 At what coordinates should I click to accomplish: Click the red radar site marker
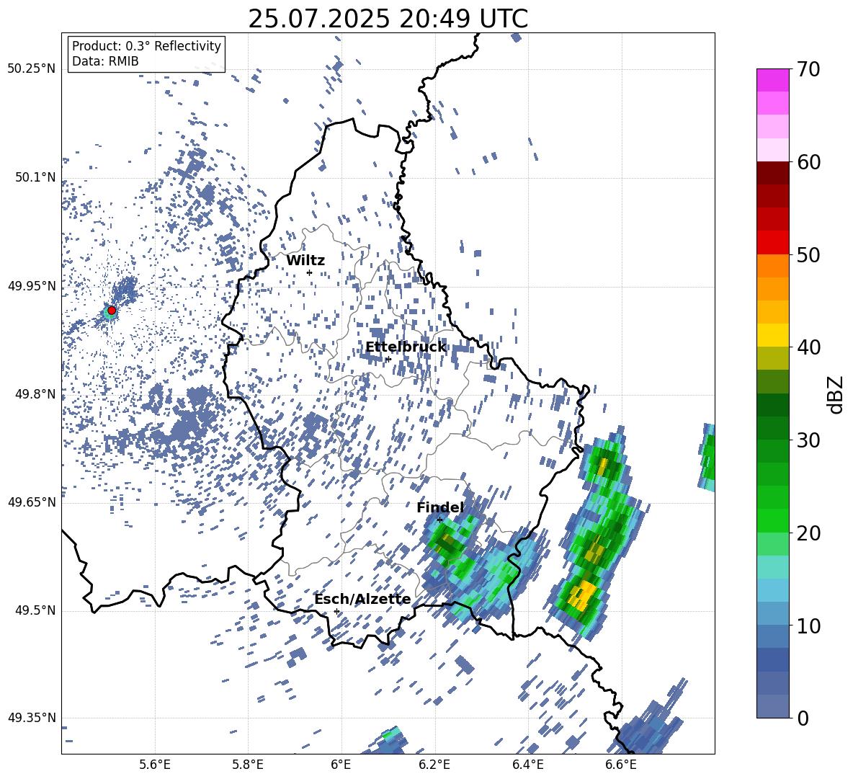[x=111, y=311]
